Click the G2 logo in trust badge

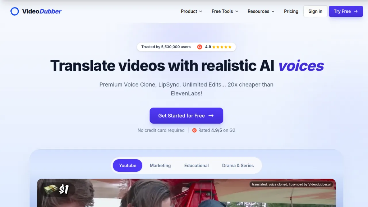(x=200, y=47)
